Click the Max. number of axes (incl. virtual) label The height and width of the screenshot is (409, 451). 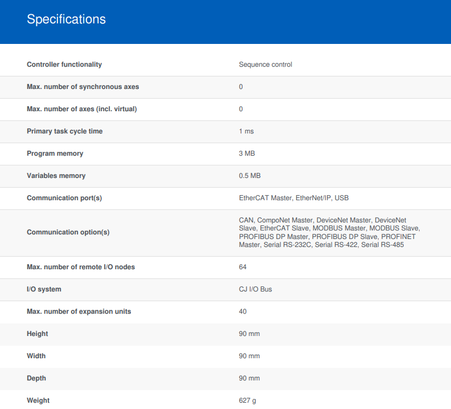click(x=81, y=109)
